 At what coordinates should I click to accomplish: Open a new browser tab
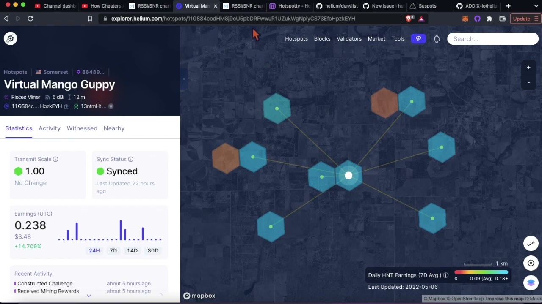[x=508, y=6]
